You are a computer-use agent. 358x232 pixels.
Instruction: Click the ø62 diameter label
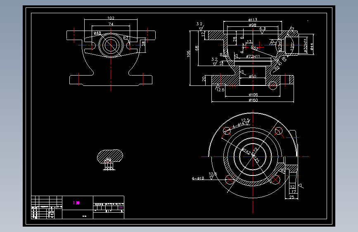coord(255,48)
